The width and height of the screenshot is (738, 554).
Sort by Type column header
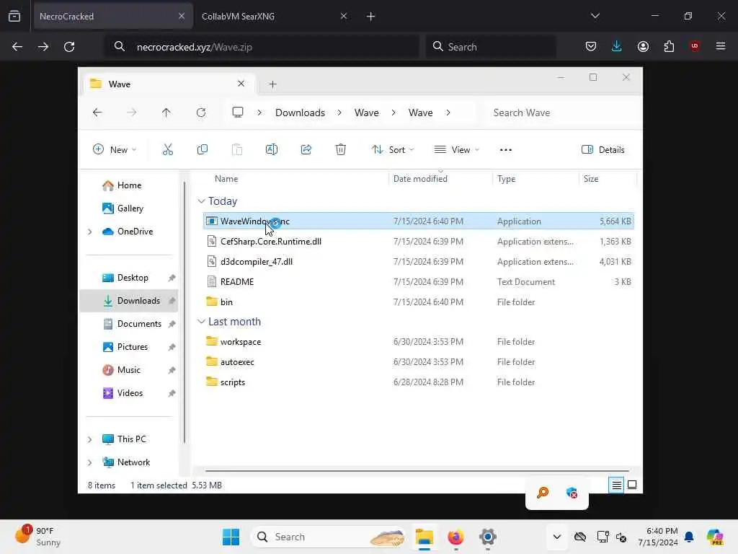[507, 179]
